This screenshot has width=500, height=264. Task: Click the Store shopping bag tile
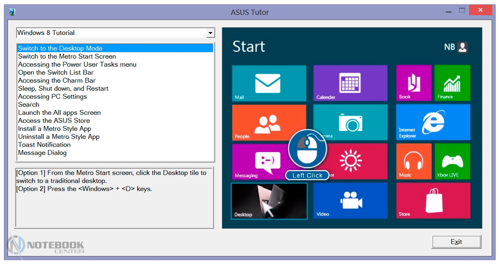tap(433, 201)
